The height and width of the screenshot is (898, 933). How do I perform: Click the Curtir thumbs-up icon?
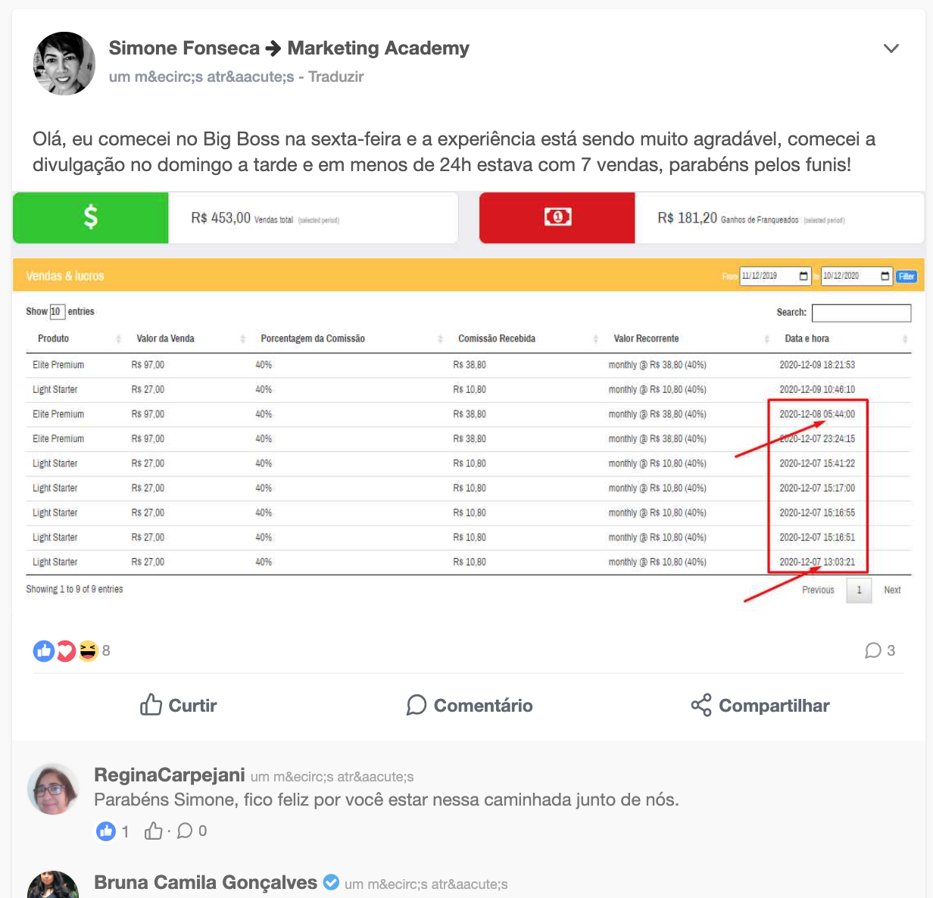coord(151,705)
